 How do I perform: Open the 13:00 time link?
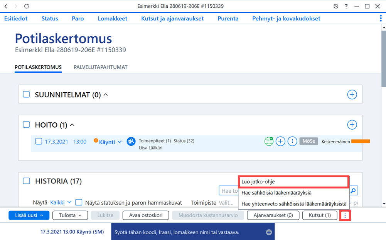click(x=80, y=142)
